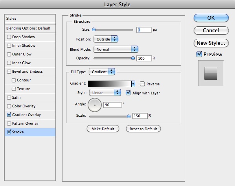Toggle the Reverse gradient checkbox
The height and width of the screenshot is (186, 235).
[142, 84]
